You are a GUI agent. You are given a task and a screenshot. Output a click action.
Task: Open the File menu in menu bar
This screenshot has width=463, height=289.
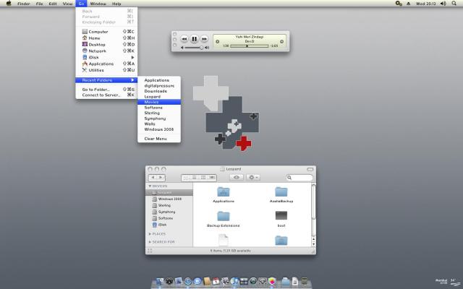(x=39, y=4)
